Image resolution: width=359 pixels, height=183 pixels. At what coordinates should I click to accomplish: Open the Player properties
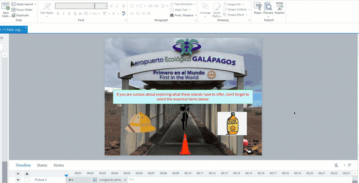[258, 9]
